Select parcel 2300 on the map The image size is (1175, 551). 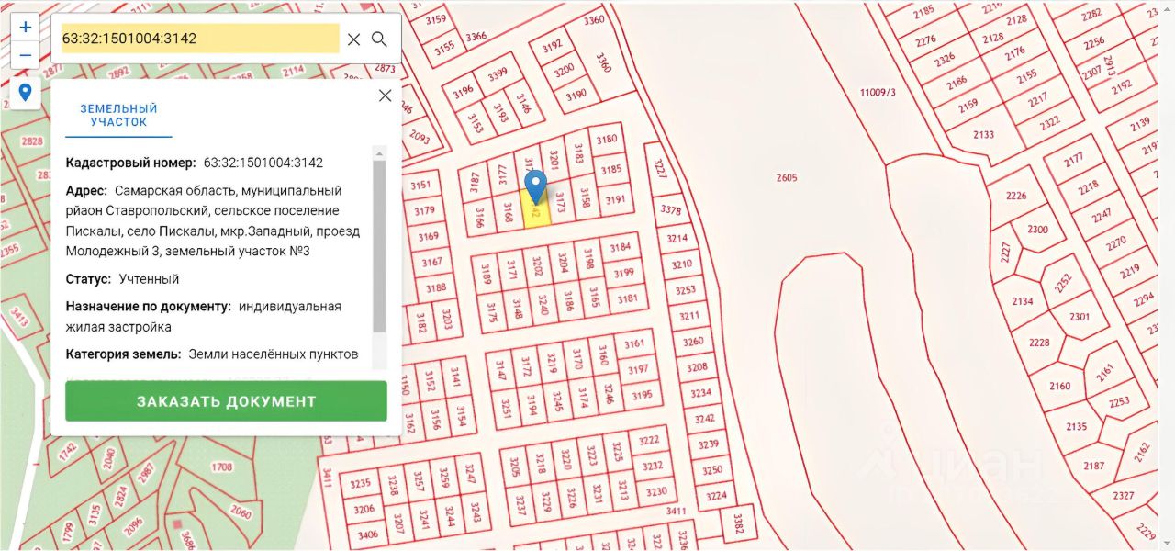[1037, 230]
